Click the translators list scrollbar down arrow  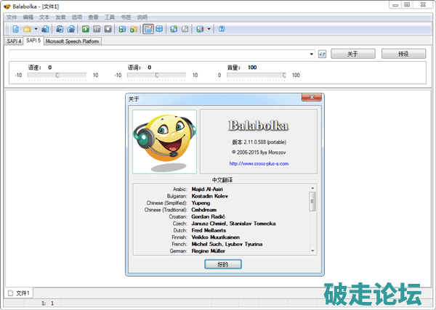point(312,250)
